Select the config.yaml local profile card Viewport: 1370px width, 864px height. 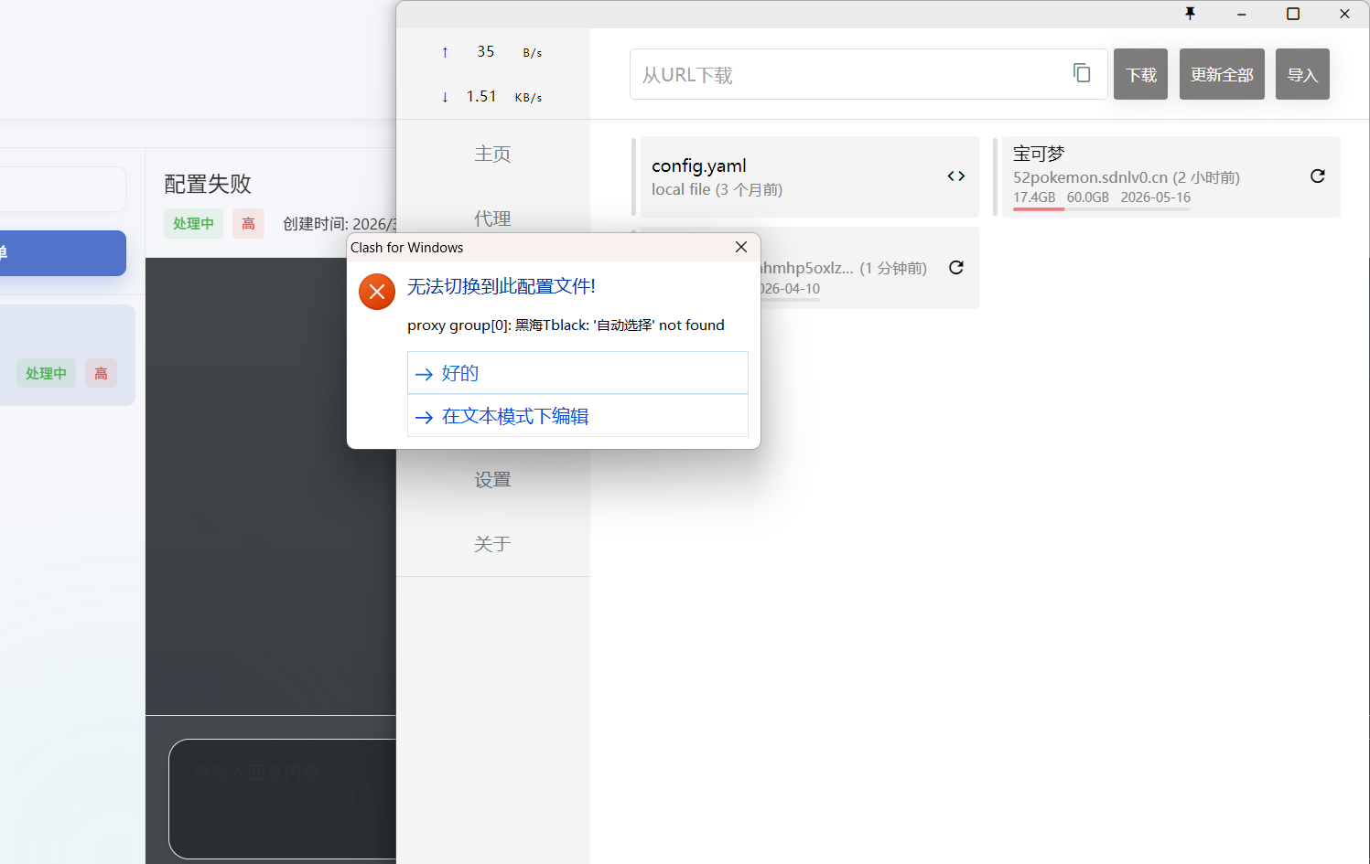(787, 176)
